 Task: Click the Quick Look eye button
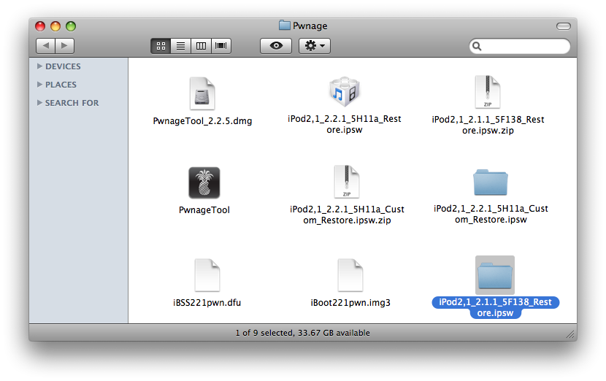[x=276, y=46]
